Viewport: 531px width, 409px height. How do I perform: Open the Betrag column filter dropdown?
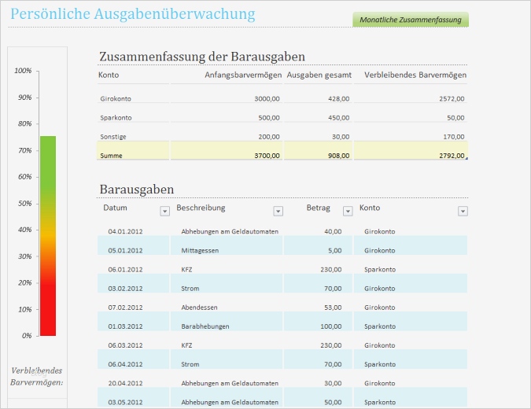click(346, 211)
